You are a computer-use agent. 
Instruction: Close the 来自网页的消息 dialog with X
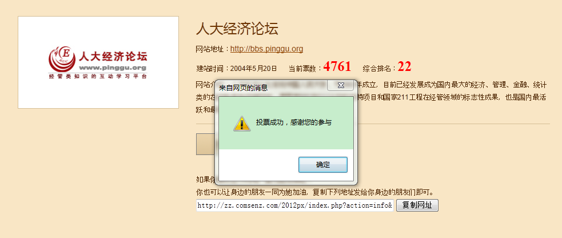[x=341, y=85]
